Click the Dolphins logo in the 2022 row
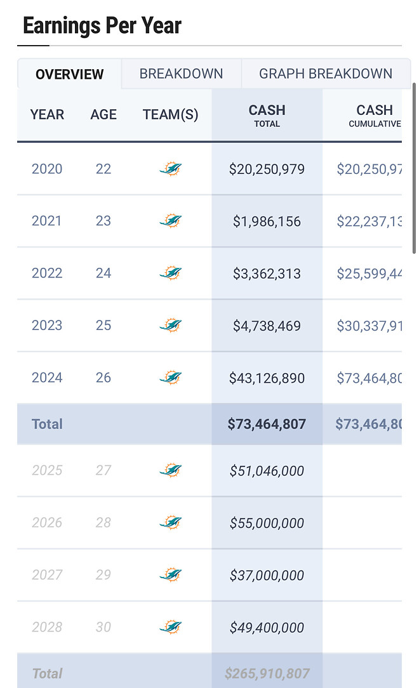Viewport: 419px width, 688px height. 170,273
